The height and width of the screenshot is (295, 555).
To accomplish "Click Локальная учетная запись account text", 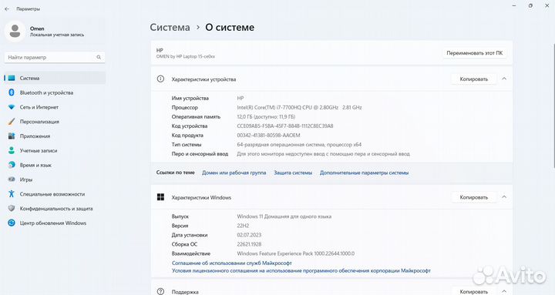I will [57, 35].
